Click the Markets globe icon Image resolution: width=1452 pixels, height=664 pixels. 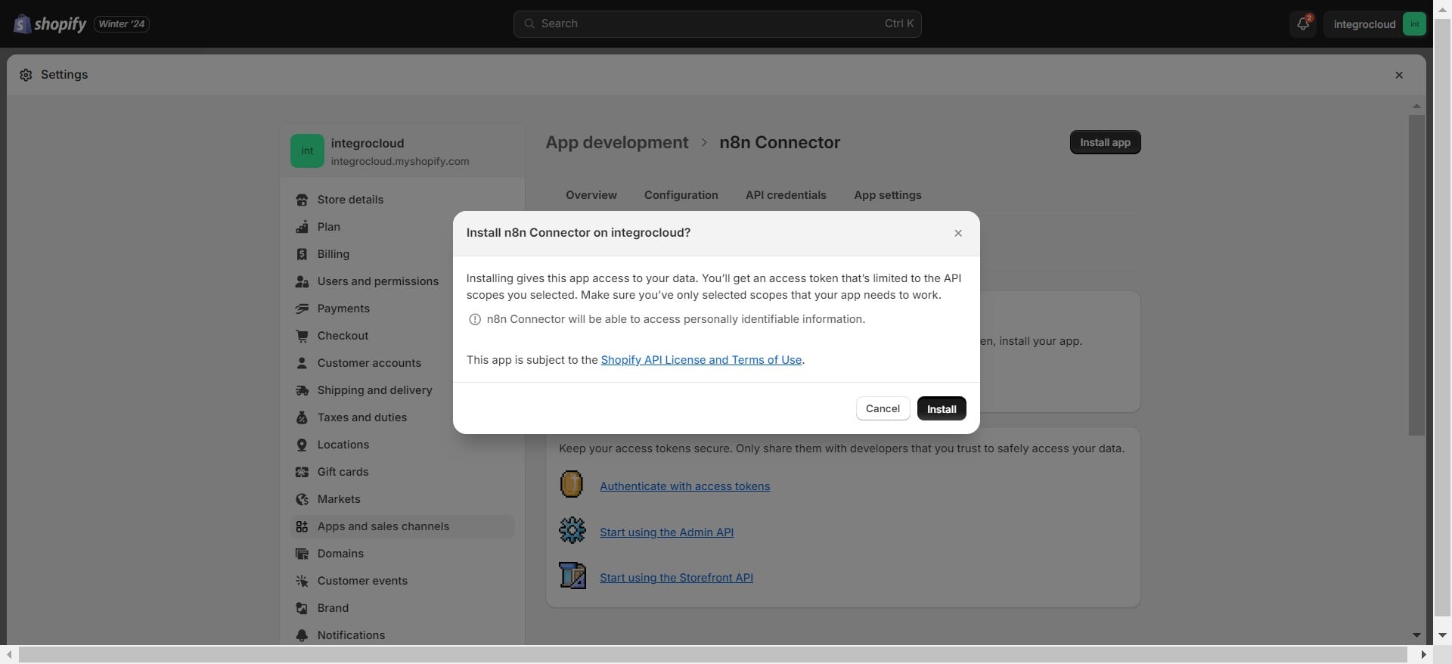pos(302,499)
